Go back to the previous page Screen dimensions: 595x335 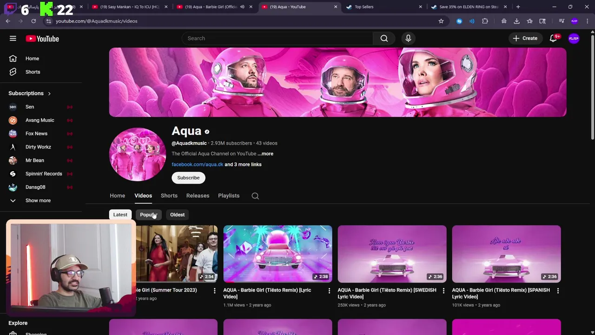[x=8, y=21]
